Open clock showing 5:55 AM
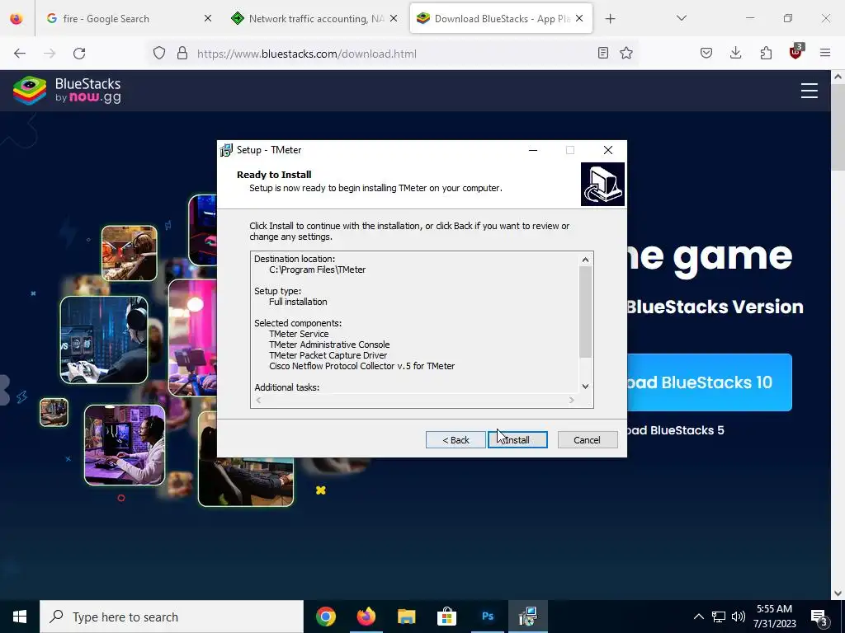The width and height of the screenshot is (845, 633). click(x=774, y=617)
